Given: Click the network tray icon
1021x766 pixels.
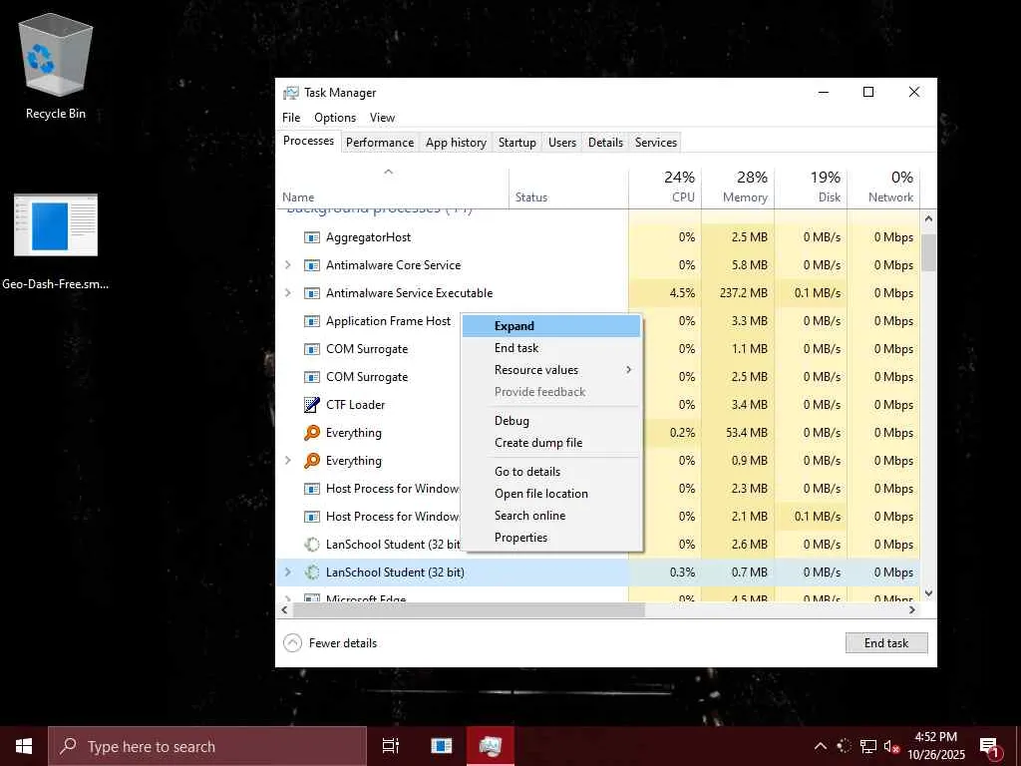Looking at the screenshot, I should click(868, 746).
